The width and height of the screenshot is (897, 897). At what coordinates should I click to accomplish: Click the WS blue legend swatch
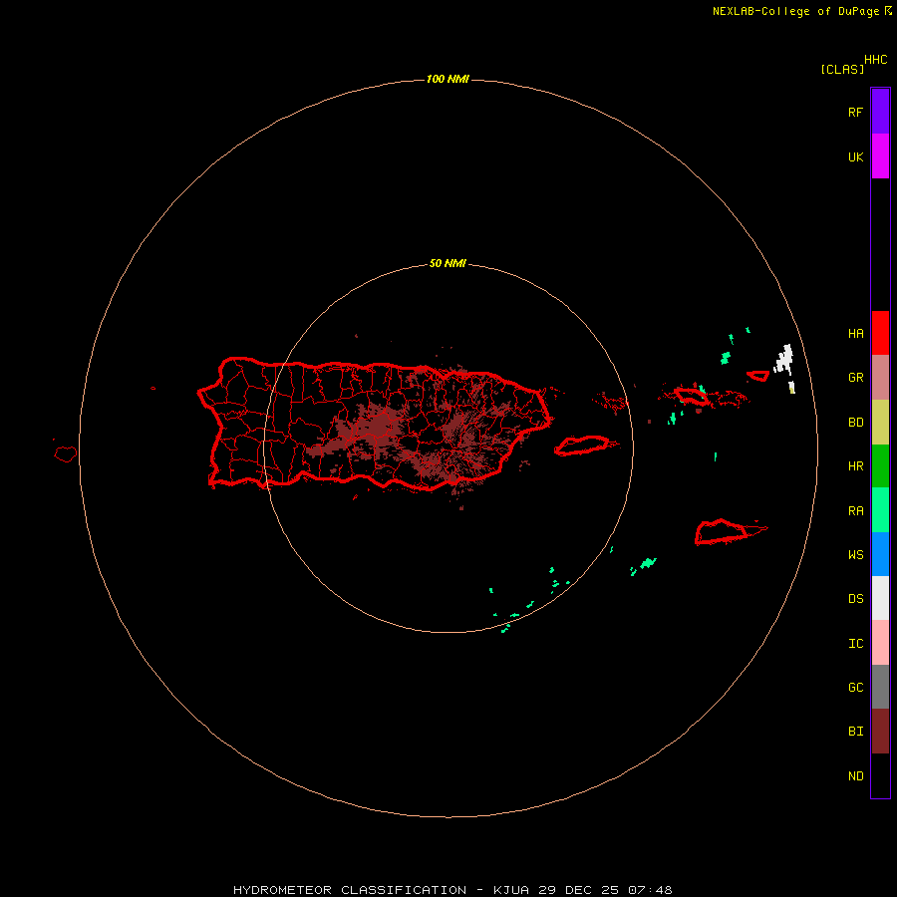(880, 554)
